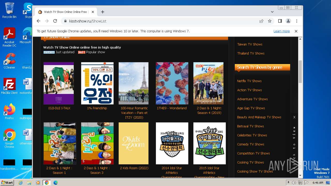Open 2 Days & 1 Night Season 3 link
Image resolution: width=331 pixels, height=186 pixels.
click(x=97, y=171)
